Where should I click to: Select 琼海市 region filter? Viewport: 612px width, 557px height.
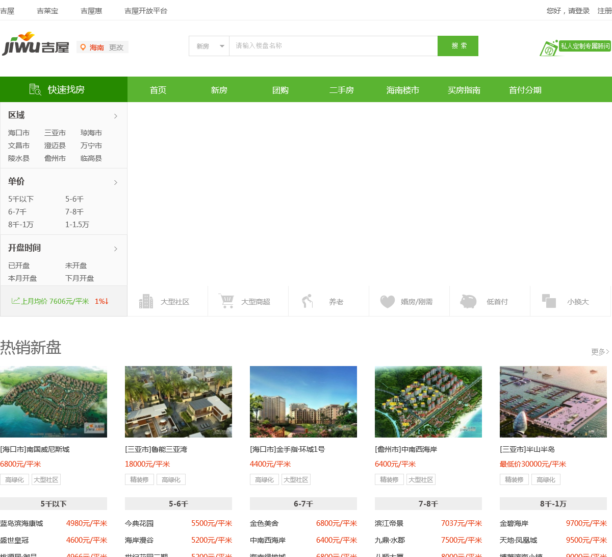[91, 133]
